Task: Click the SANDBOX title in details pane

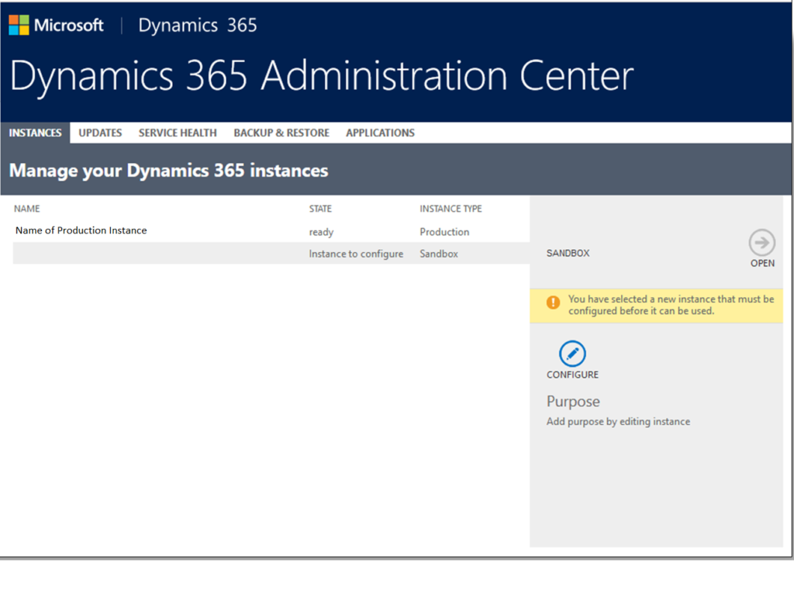Action: [568, 253]
